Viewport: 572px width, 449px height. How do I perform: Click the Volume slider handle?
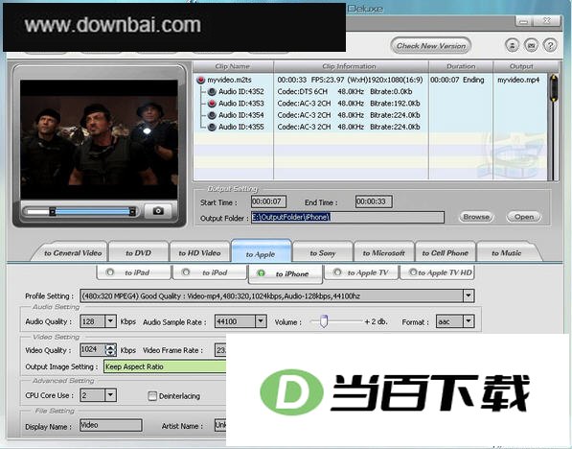[x=324, y=320]
